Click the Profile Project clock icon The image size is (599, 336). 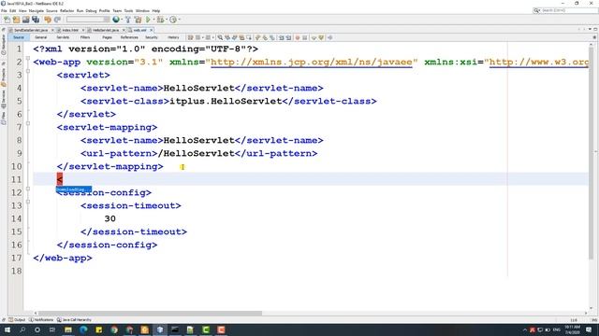pyautogui.click(x=173, y=20)
